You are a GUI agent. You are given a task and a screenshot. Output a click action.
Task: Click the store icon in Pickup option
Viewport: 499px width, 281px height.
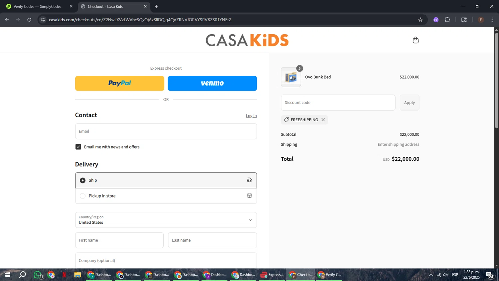(249, 196)
